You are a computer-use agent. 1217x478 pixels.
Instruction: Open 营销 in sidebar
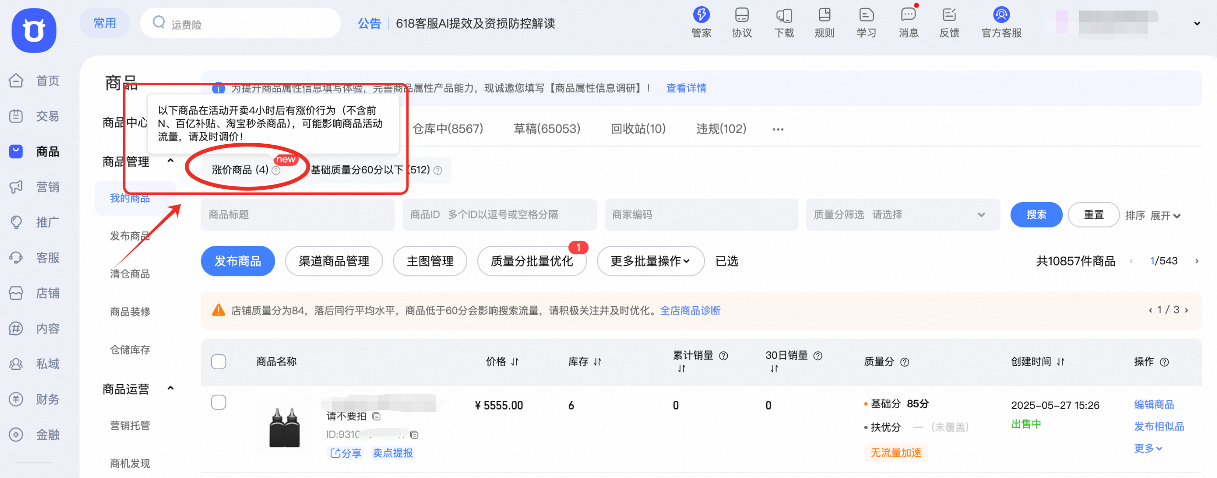(x=34, y=187)
